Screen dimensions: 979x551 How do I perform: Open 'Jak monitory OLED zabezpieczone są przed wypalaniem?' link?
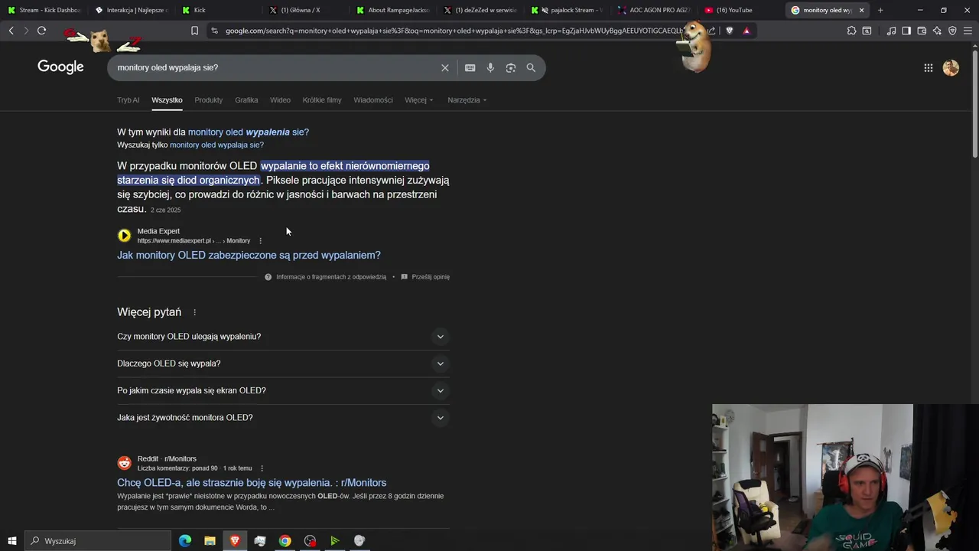pos(249,256)
